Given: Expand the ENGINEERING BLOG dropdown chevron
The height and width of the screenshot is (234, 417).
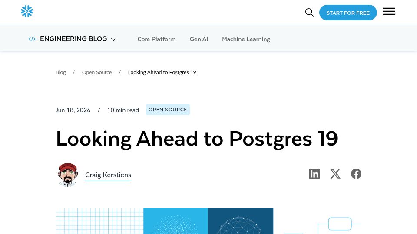Looking at the screenshot, I should (x=114, y=39).
